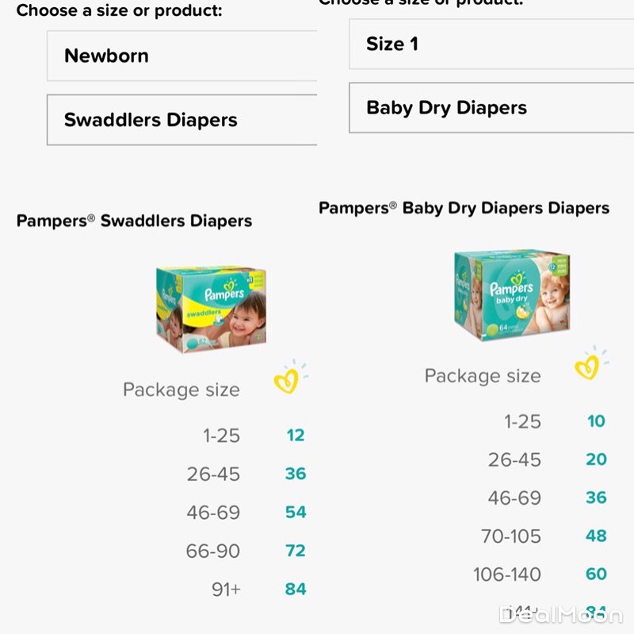This screenshot has height=634, width=634.
Task: Open the Baby Dry Diapers product dropdown
Action: click(x=491, y=109)
